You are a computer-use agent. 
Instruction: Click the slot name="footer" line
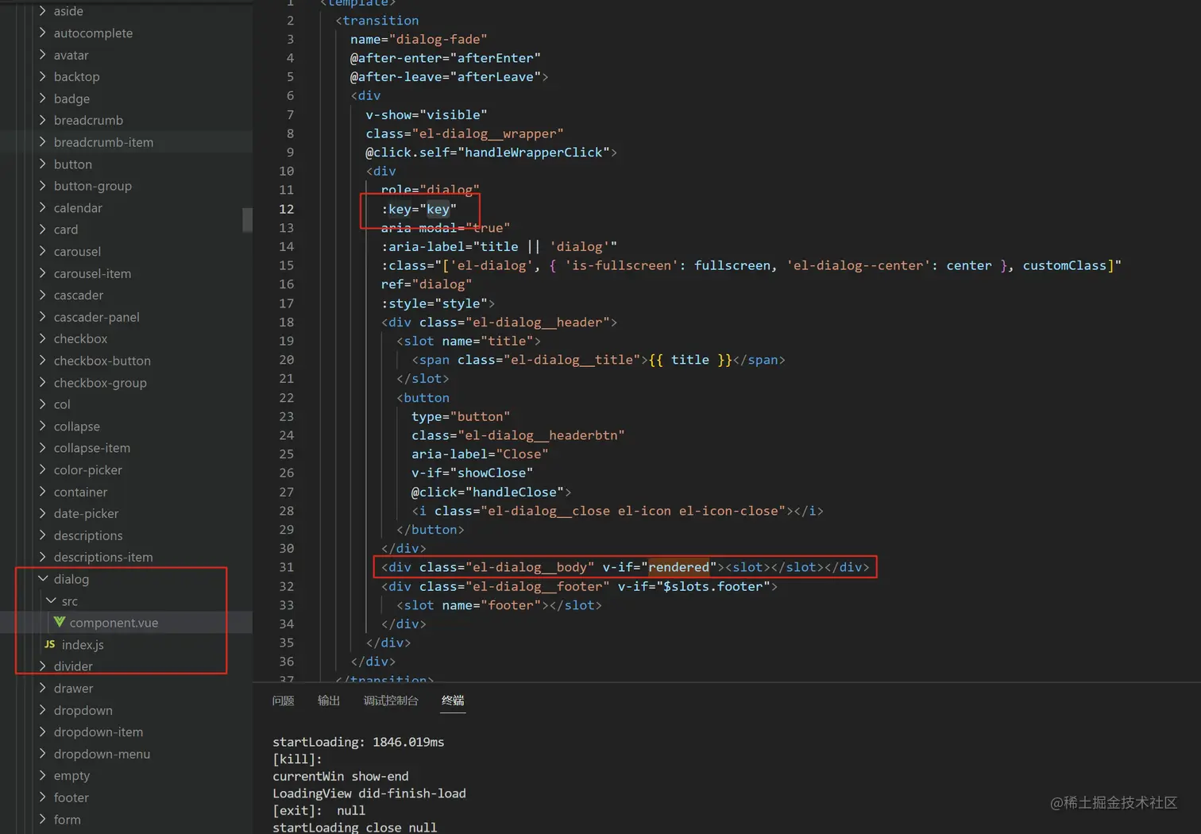click(x=499, y=604)
